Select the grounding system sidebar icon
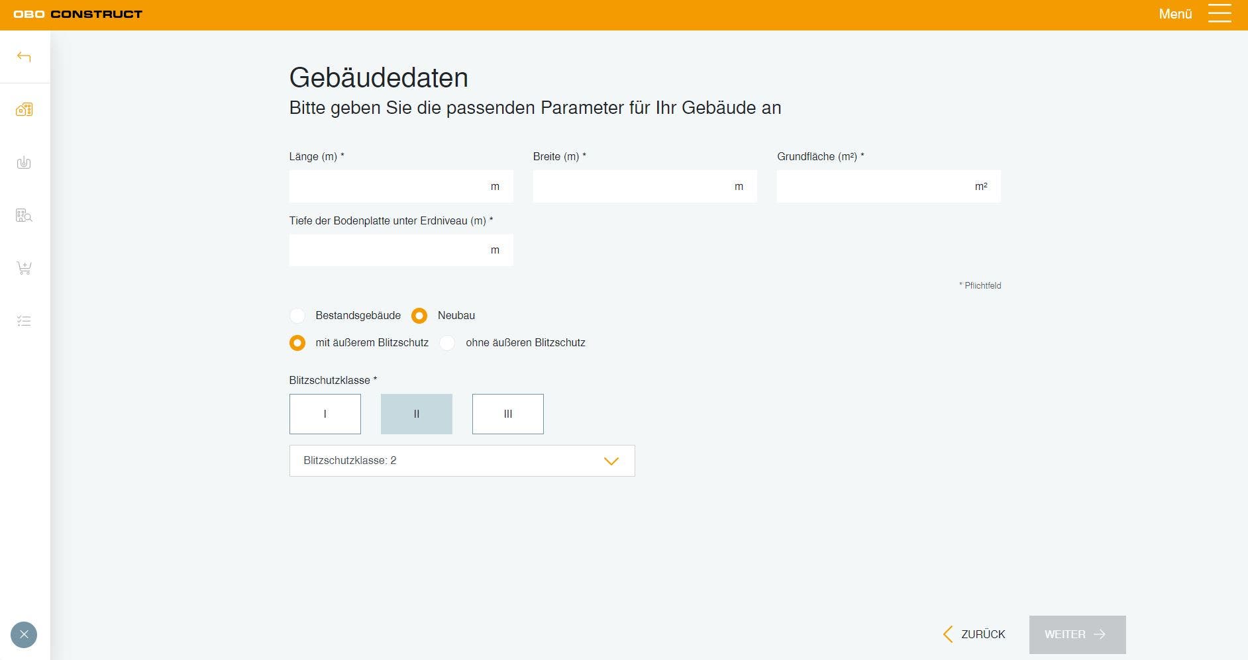The height and width of the screenshot is (660, 1248). tap(24, 162)
